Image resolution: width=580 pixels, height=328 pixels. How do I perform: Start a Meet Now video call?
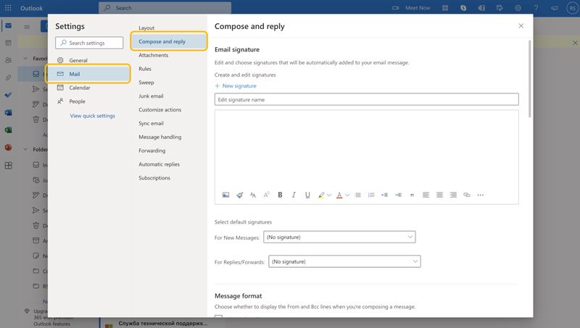411,8
